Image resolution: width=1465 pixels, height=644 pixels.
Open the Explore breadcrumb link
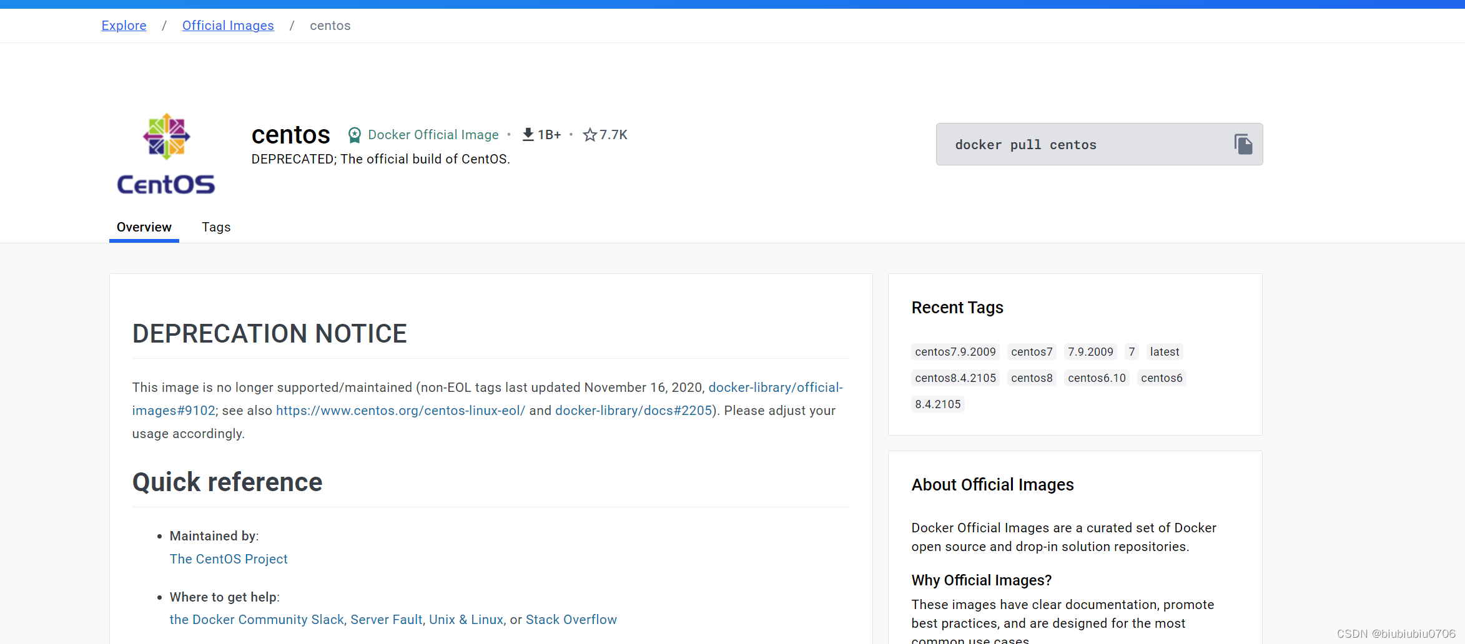coord(124,26)
